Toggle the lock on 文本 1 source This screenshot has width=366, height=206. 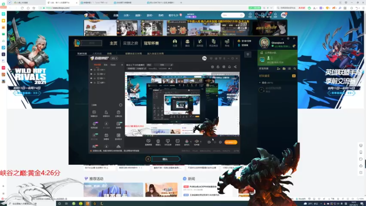click(95, 70)
